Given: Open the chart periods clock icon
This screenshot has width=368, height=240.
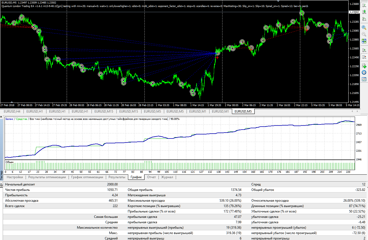Looking at the screenshot, I should pyautogui.click(x=364, y=72).
